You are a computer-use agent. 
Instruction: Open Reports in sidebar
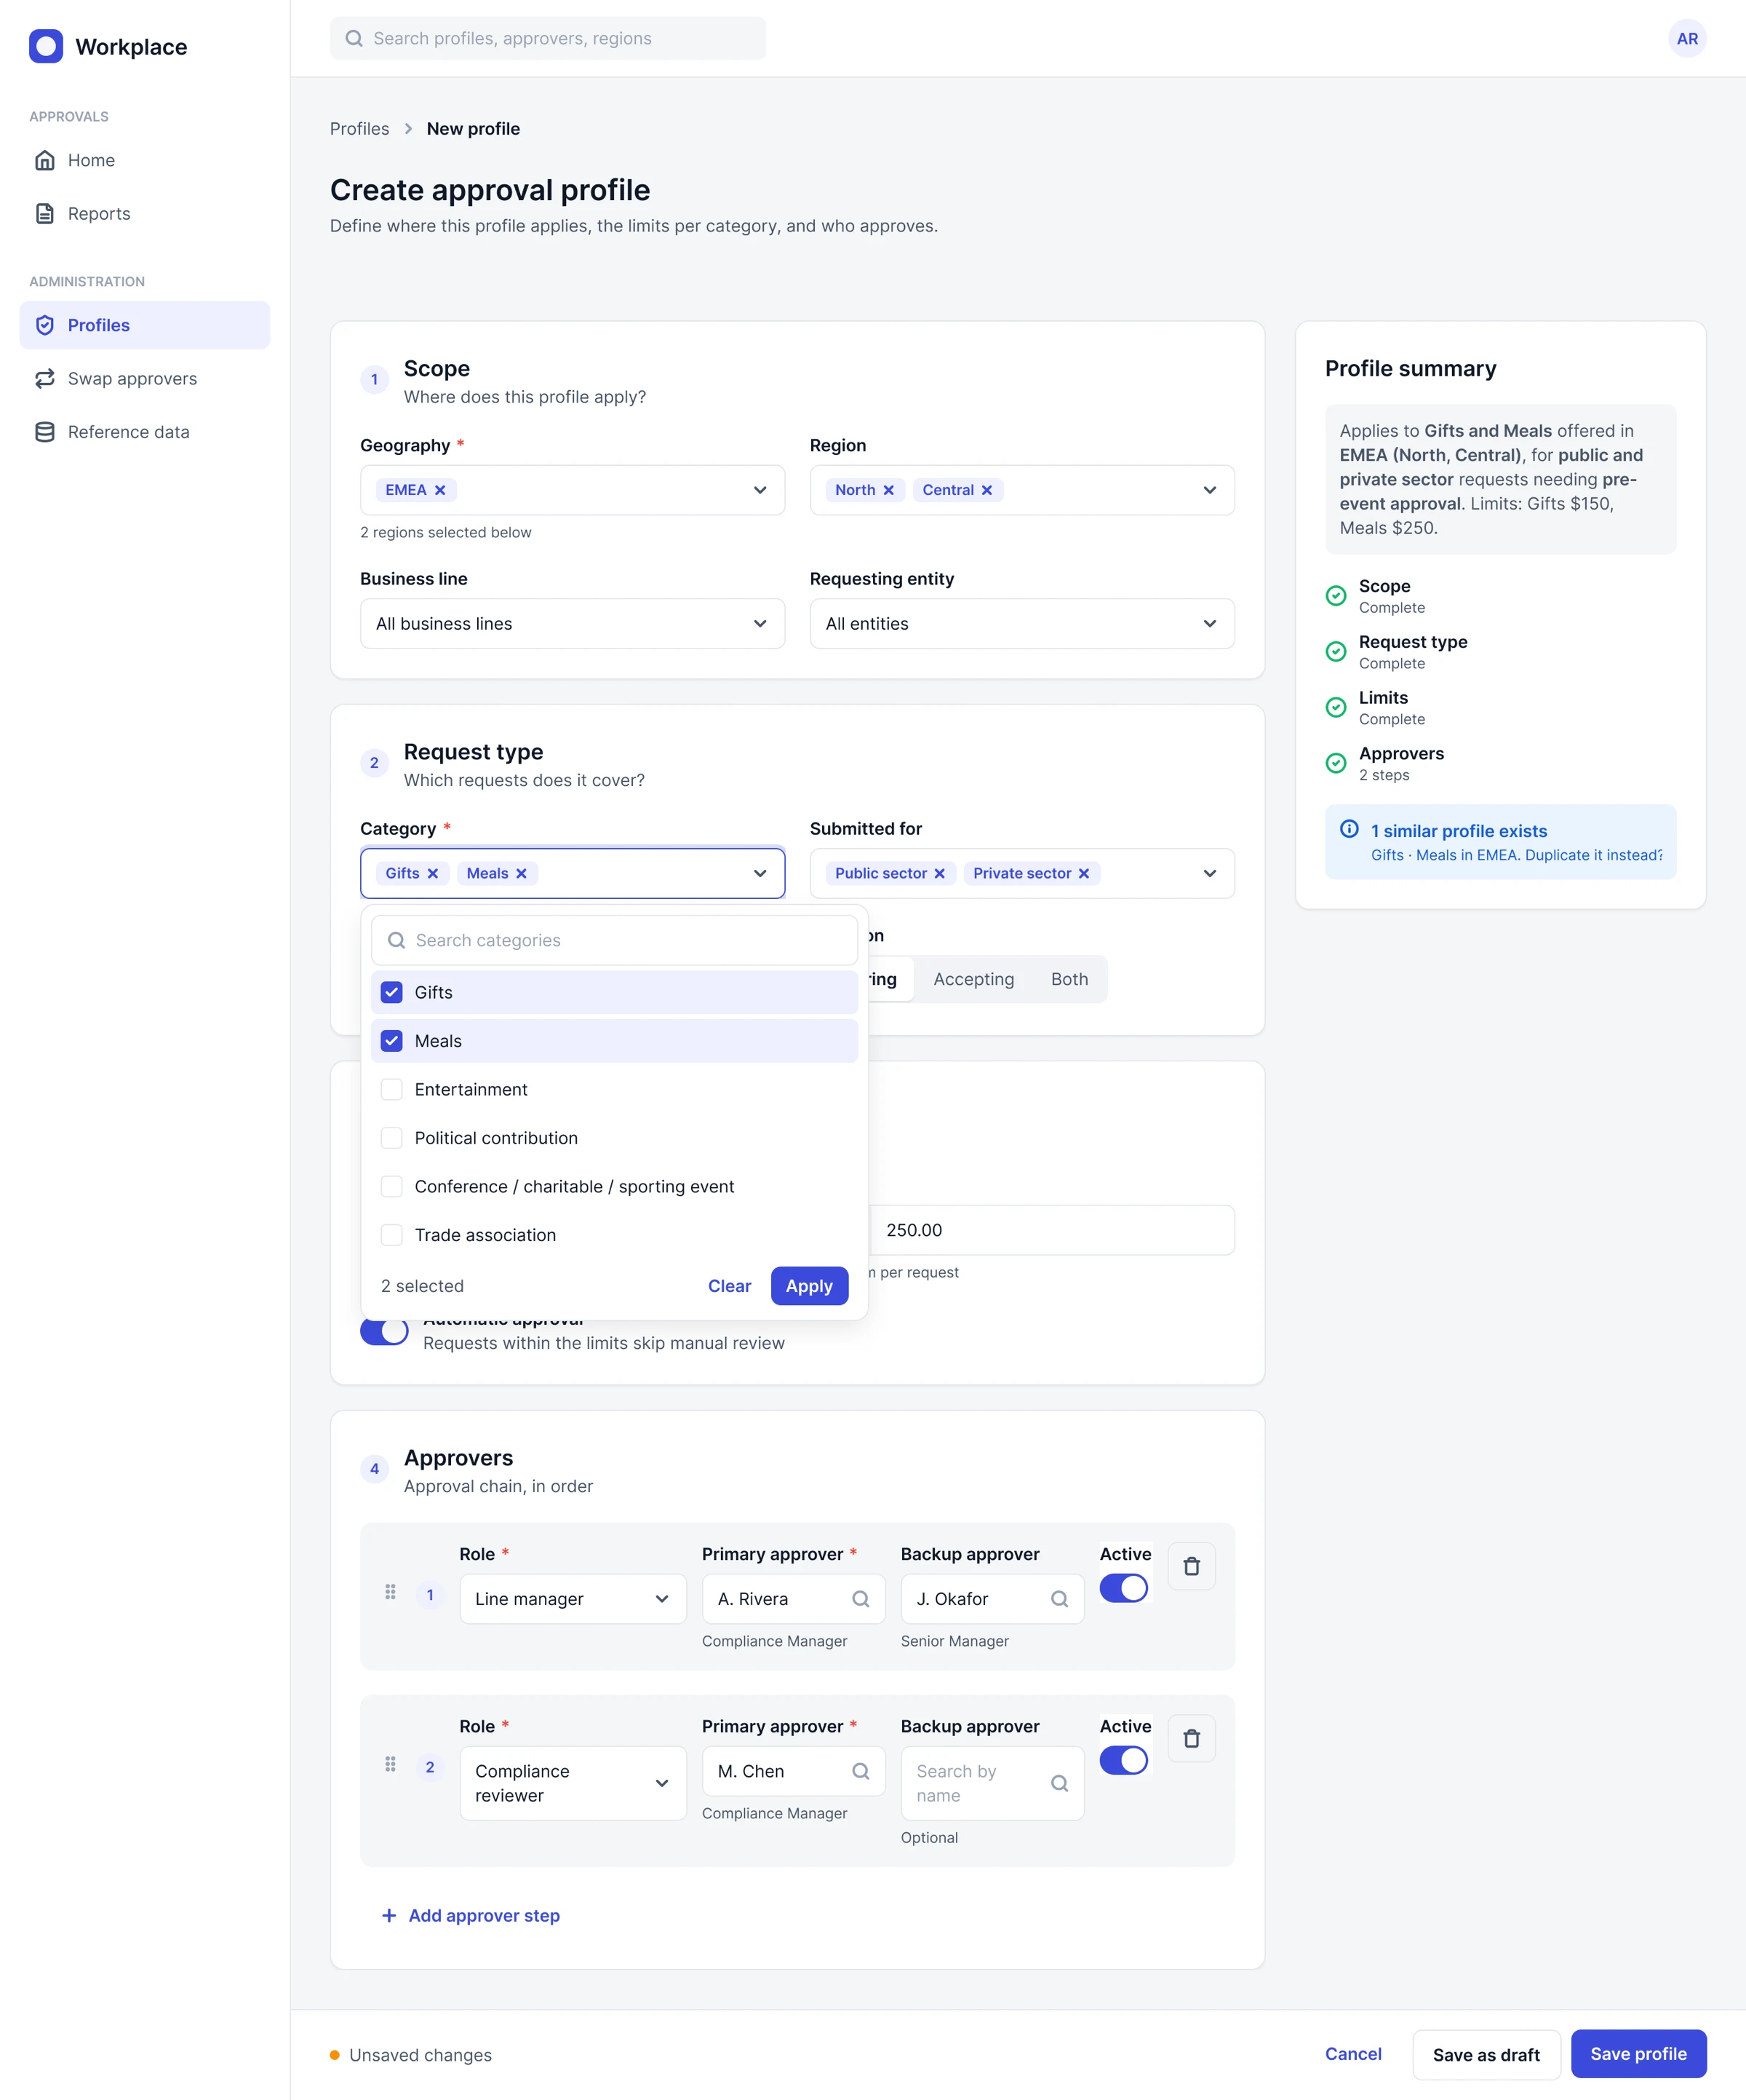[x=145, y=213]
